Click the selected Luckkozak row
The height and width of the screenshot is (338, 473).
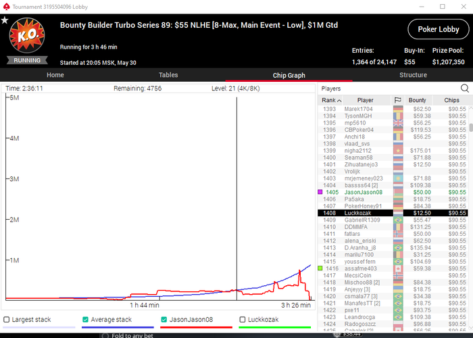(x=393, y=213)
